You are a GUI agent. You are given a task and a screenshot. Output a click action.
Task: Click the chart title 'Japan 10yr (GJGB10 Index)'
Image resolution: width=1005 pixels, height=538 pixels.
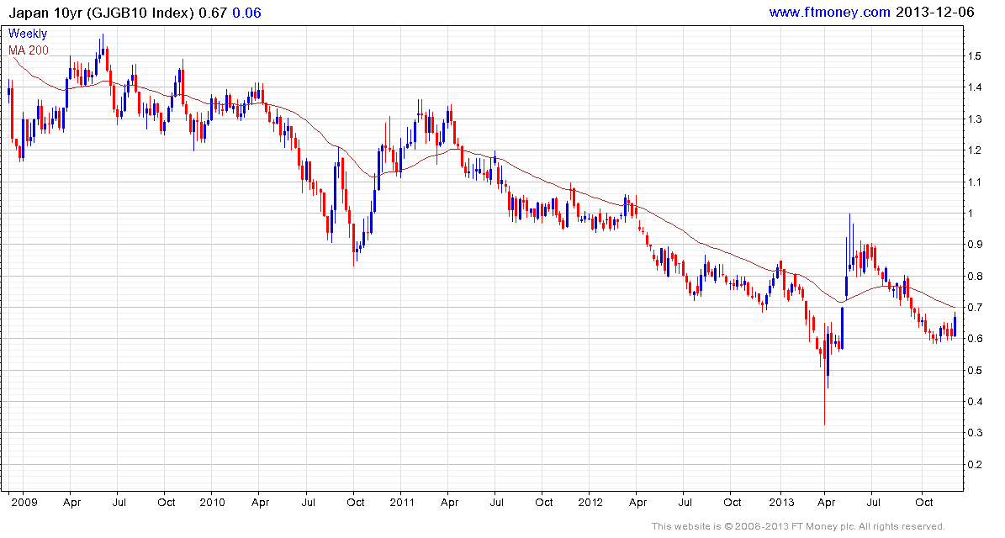(x=101, y=13)
